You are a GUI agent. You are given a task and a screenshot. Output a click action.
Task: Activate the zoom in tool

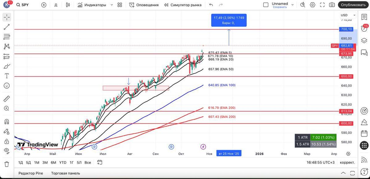[7, 108]
